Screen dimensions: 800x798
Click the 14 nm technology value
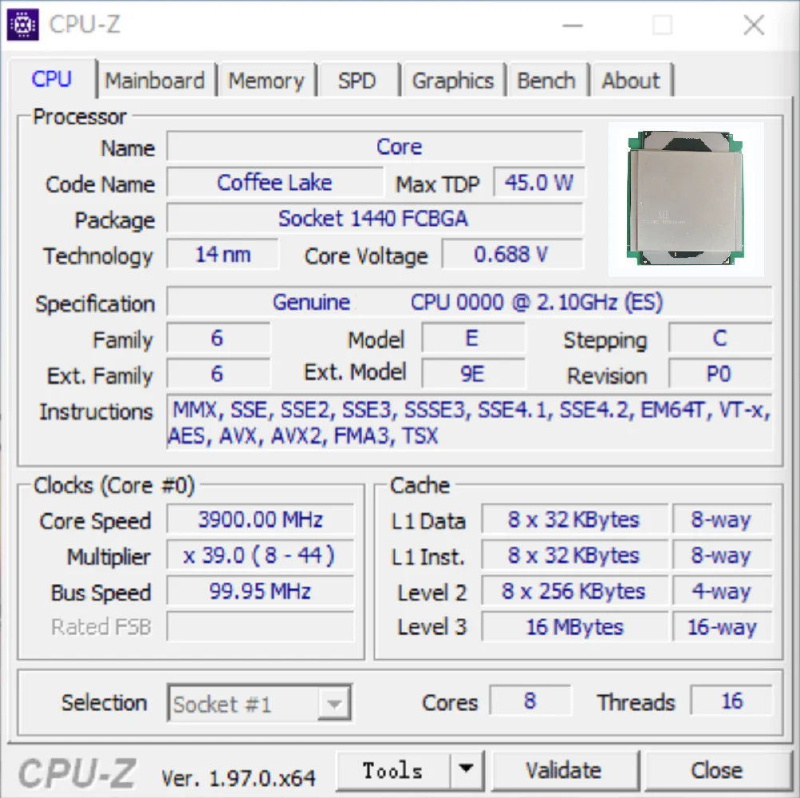(223, 254)
